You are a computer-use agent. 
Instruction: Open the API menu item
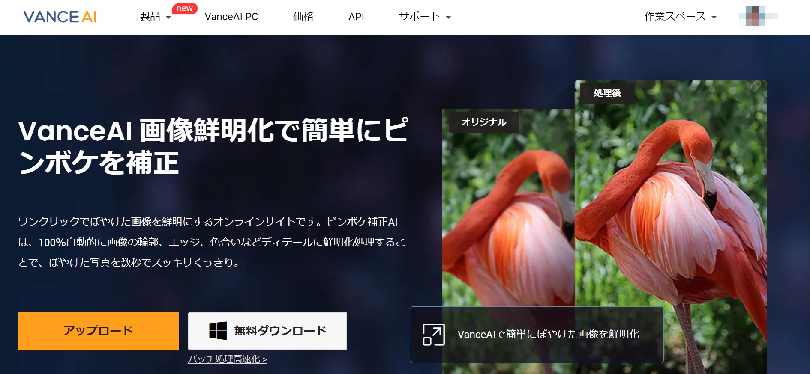(x=356, y=17)
